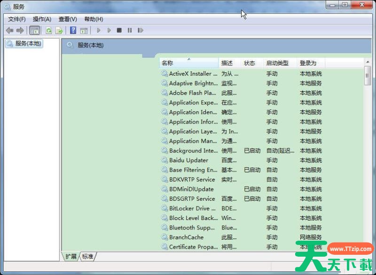The height and width of the screenshot is (275, 376).
Task: Sort services by the 启动类型 column header
Action: (277, 63)
